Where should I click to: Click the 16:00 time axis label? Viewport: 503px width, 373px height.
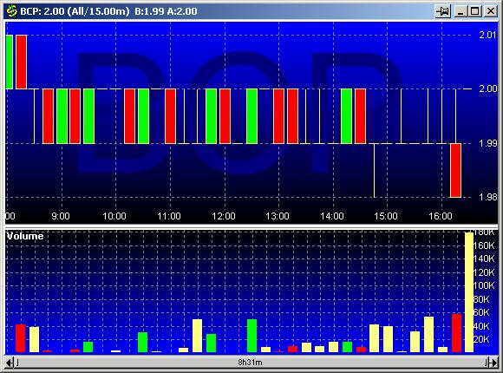tap(441, 216)
